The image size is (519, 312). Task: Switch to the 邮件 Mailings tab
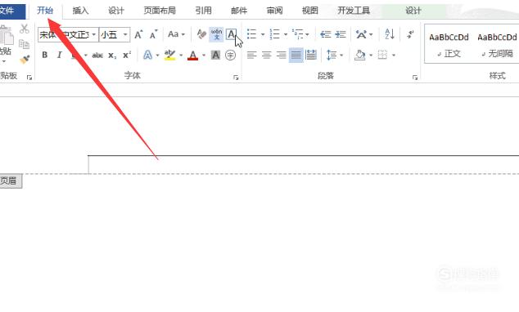pyautogui.click(x=239, y=11)
